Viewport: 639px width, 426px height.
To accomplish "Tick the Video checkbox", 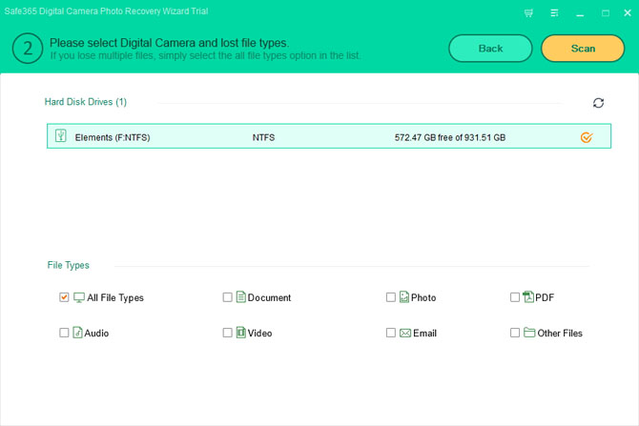I will tap(227, 333).
